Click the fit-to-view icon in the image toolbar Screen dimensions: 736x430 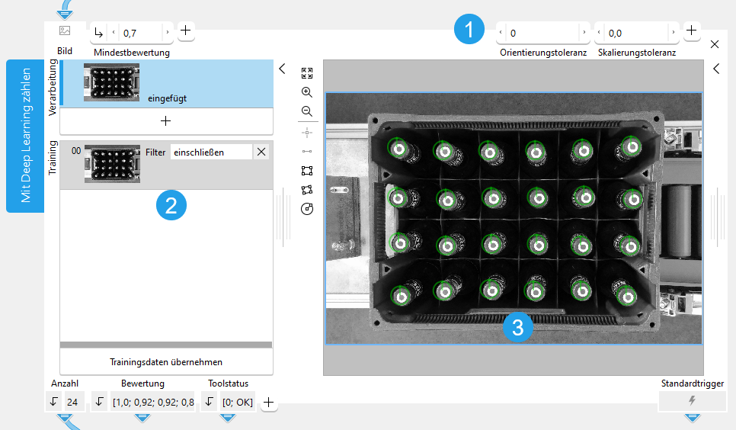[307, 73]
